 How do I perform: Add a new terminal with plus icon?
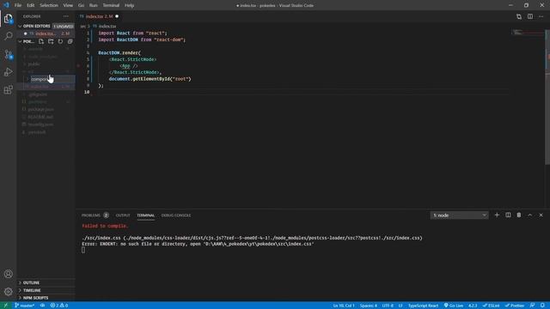[x=497, y=215]
